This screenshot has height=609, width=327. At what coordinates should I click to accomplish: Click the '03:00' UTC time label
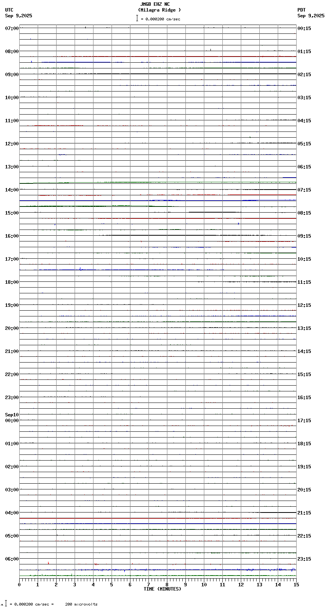(x=12, y=490)
